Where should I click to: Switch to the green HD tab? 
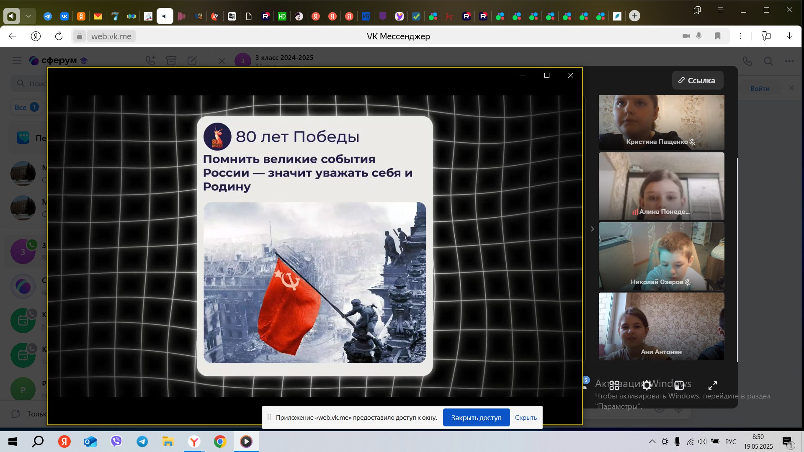[x=282, y=16]
